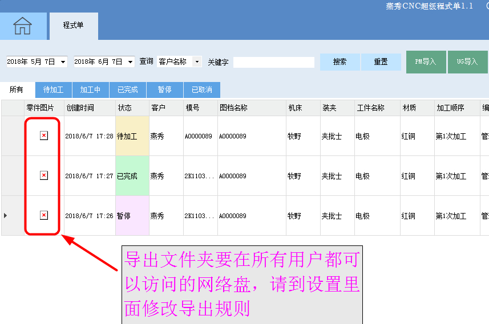Image resolution: width=489 pixels, height=324 pixels.
Task: Click the 创建时间 column header
Action: pos(80,108)
